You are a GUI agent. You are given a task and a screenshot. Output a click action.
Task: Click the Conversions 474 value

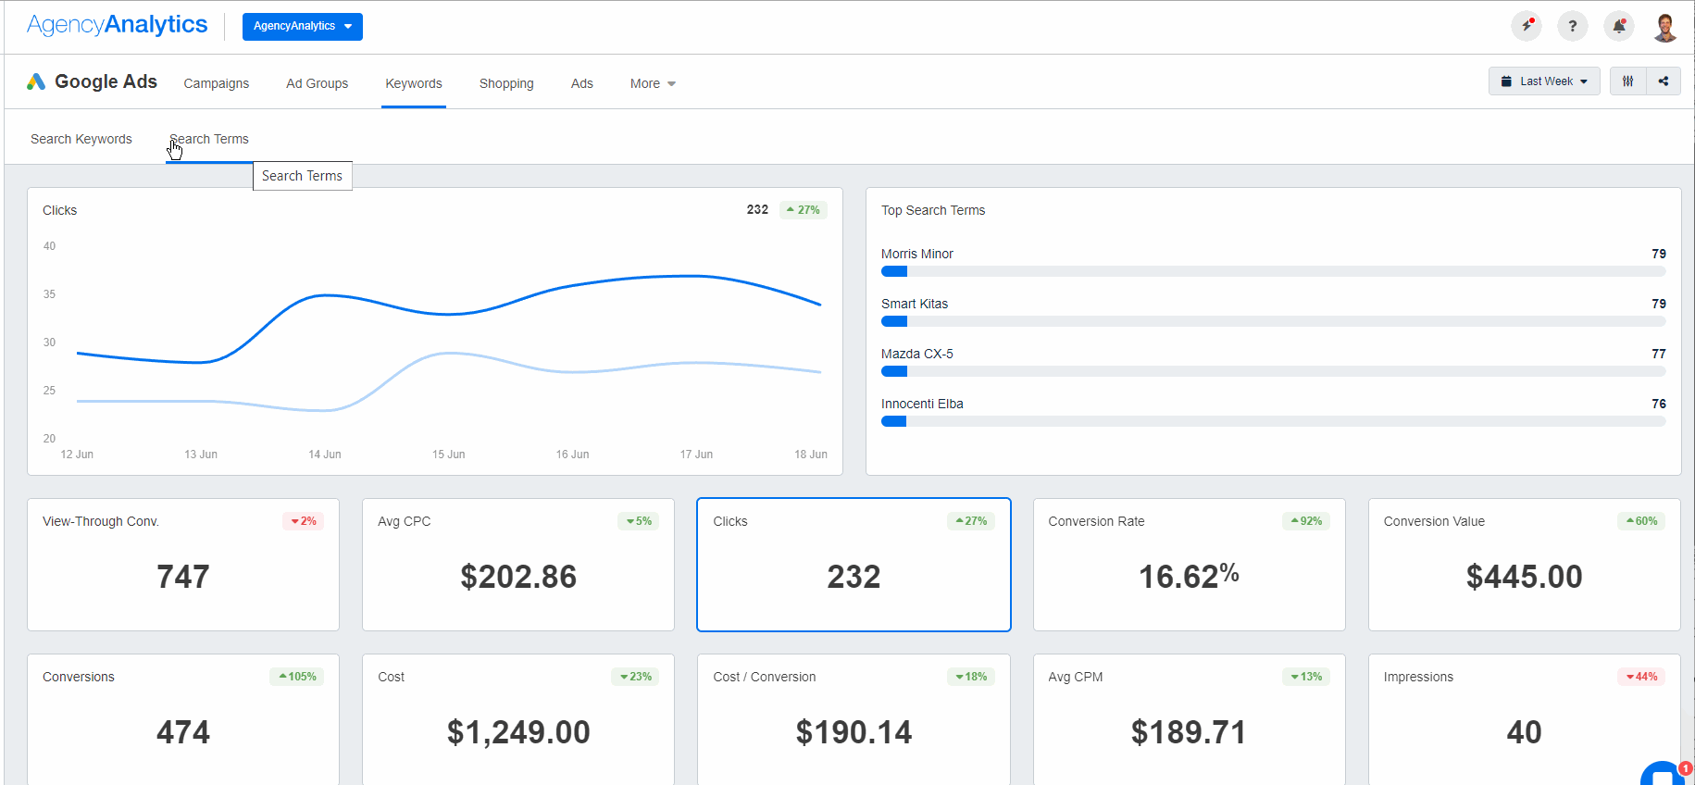click(183, 732)
